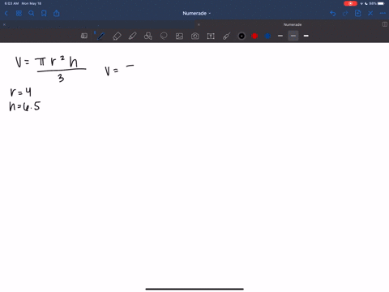The image size is (389, 292).
Task: Close the editing toolbar with X
Action: (370, 13)
